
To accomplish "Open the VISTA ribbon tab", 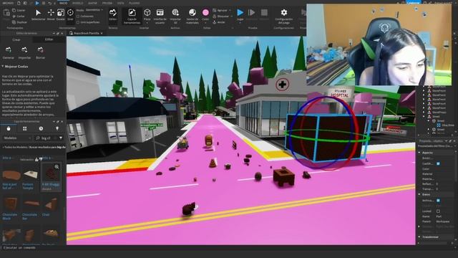I will click(120, 3).
